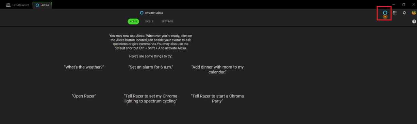
Task: Click "What's the weather?" suggestion
Action: pyautogui.click(x=84, y=67)
